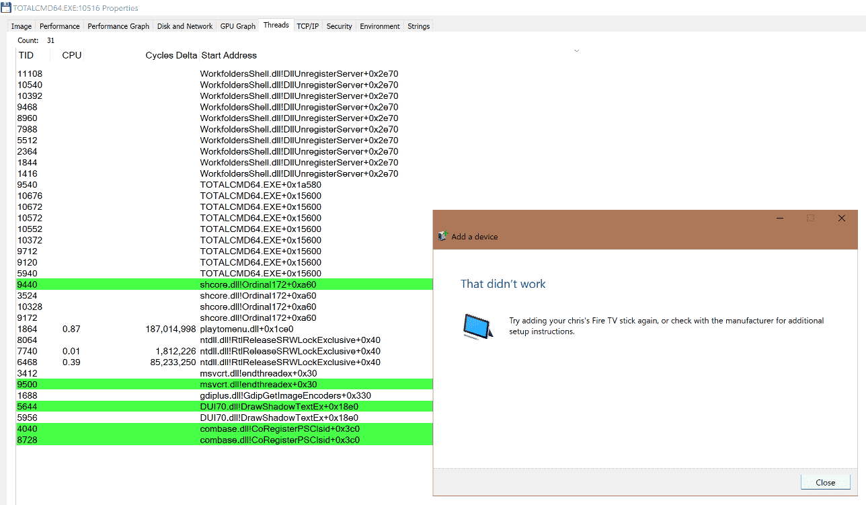
Task: Click the 0.87 CPU value
Action: [x=71, y=329]
